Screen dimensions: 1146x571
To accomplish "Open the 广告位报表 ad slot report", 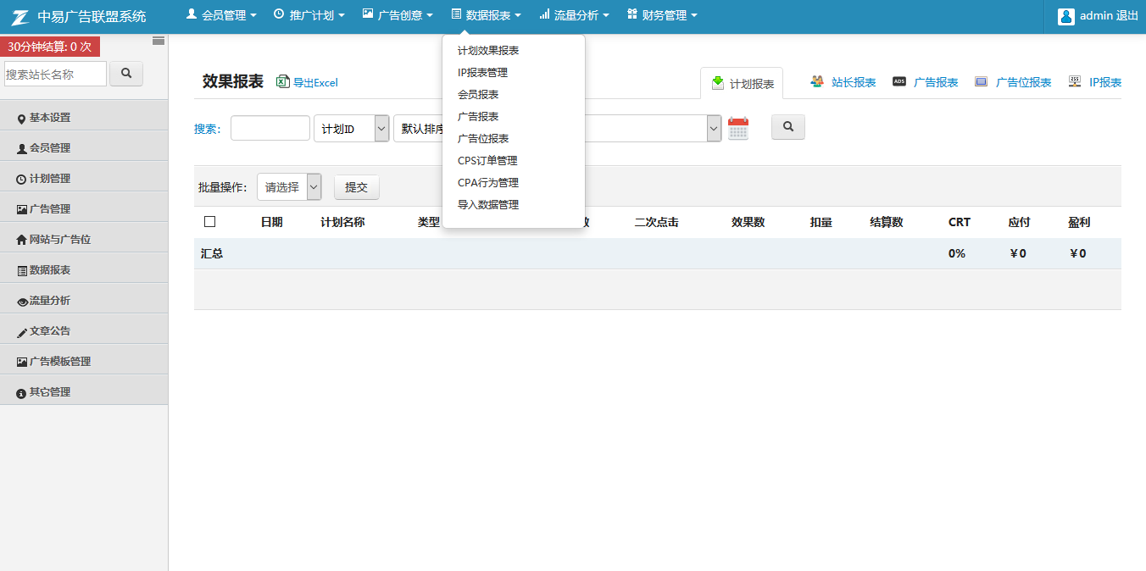I will tap(1013, 82).
